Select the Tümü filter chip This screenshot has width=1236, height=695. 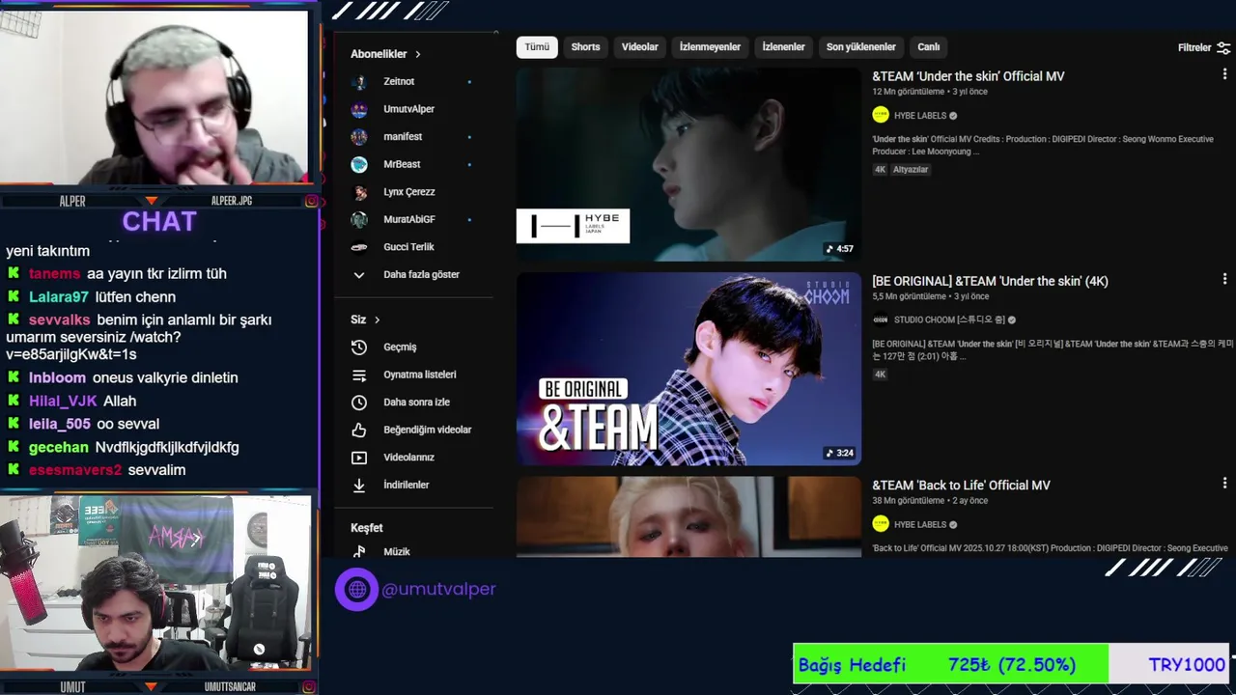[537, 46]
